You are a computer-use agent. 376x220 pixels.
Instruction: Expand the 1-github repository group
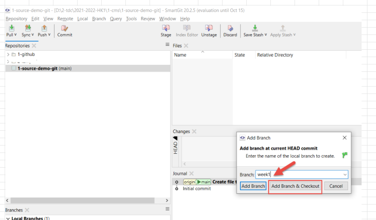8,54
